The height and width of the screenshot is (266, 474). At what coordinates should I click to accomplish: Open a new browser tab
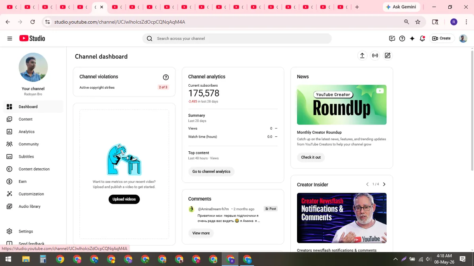pyautogui.click(x=357, y=7)
